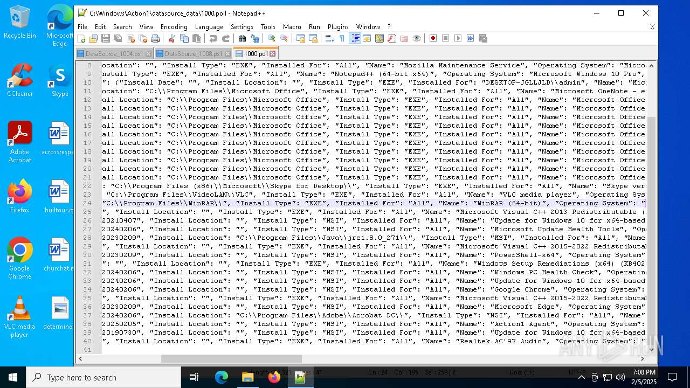Redo the last undone action
The image size is (690, 388).
pos(226,38)
